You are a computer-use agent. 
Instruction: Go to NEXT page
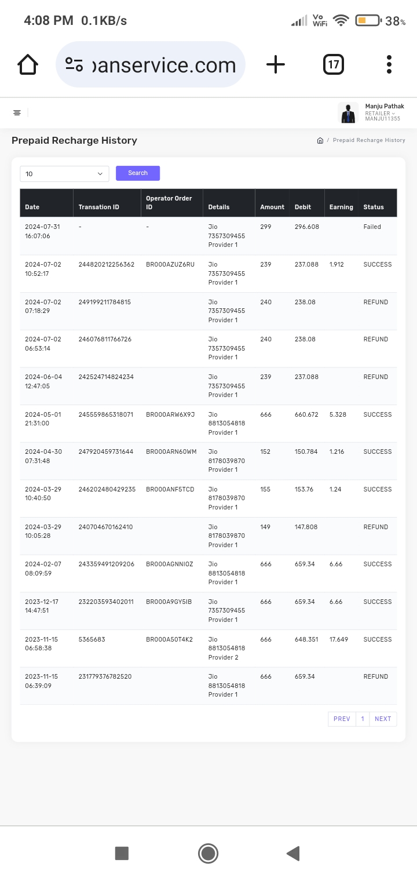coord(383,719)
